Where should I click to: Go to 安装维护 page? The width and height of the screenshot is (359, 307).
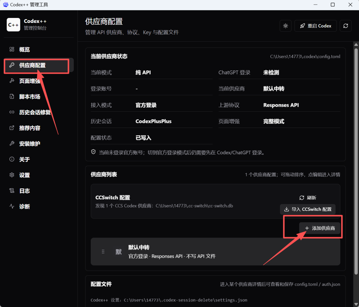39,144
